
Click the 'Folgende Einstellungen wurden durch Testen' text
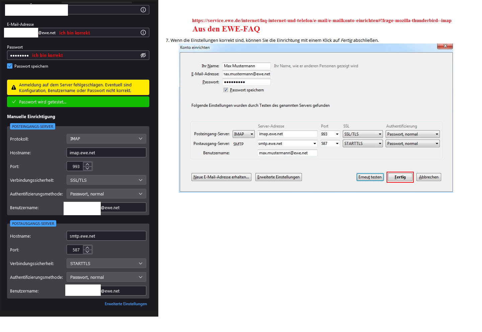(260, 105)
